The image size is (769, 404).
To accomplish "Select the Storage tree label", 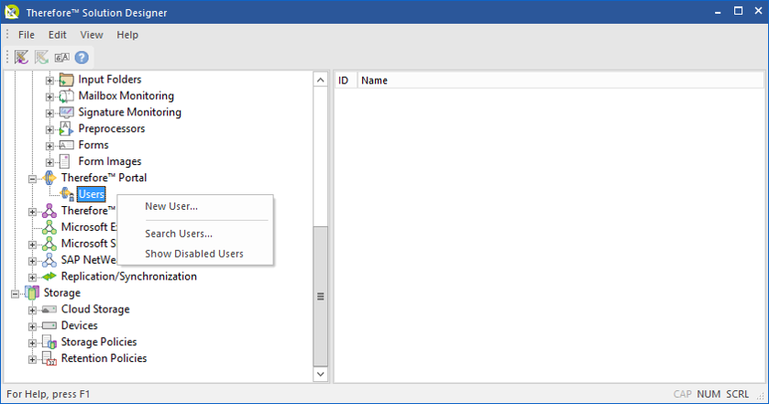I will pyautogui.click(x=62, y=293).
